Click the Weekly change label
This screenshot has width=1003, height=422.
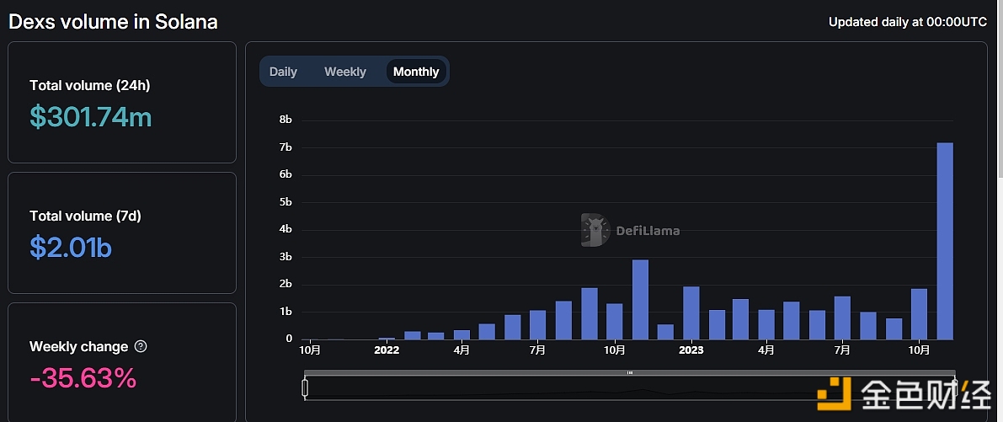[79, 346]
